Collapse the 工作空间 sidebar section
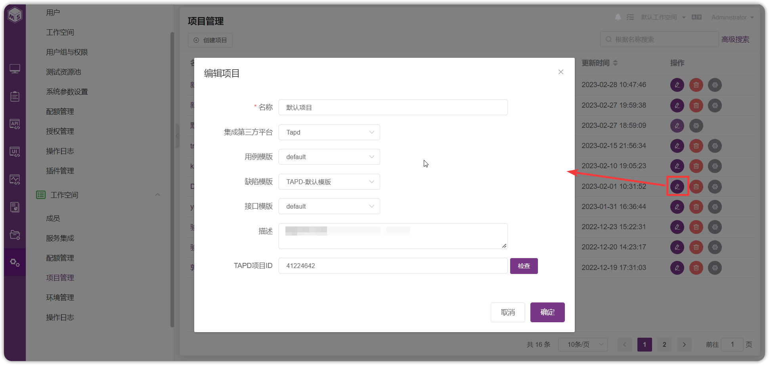Image resolution: width=769 pixels, height=365 pixels. click(158, 195)
